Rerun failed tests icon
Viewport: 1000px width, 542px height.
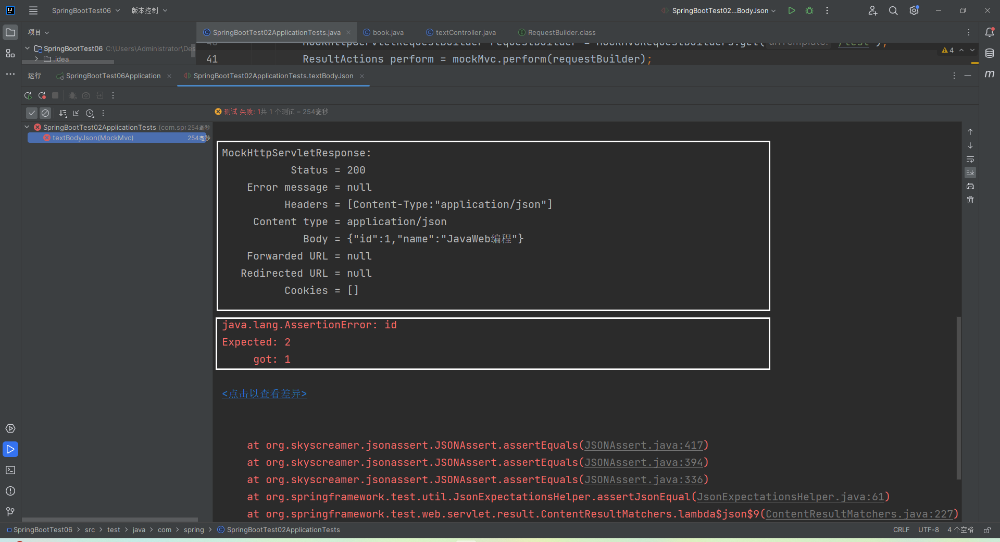pos(42,95)
